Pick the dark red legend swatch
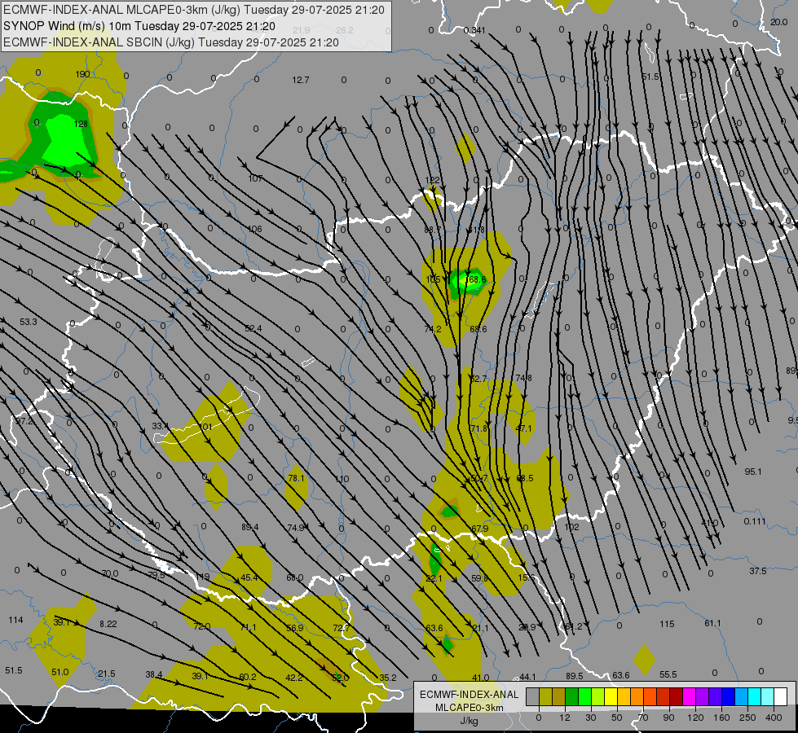The width and height of the screenshot is (798, 733). (x=677, y=697)
